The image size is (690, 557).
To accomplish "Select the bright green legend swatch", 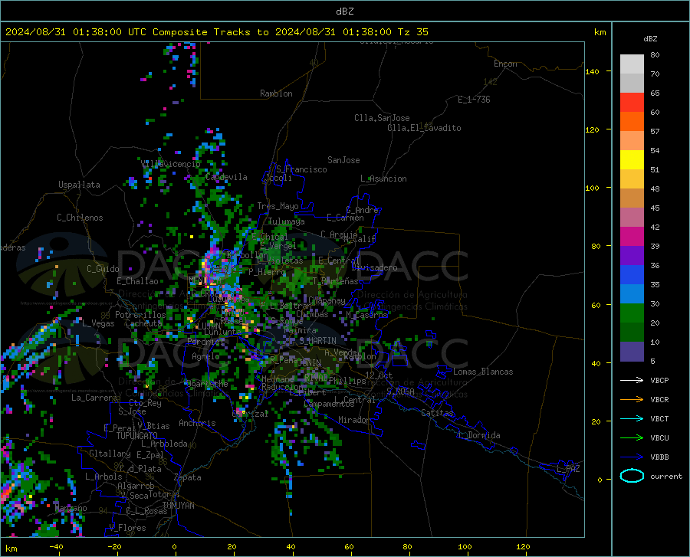I will tap(632, 313).
